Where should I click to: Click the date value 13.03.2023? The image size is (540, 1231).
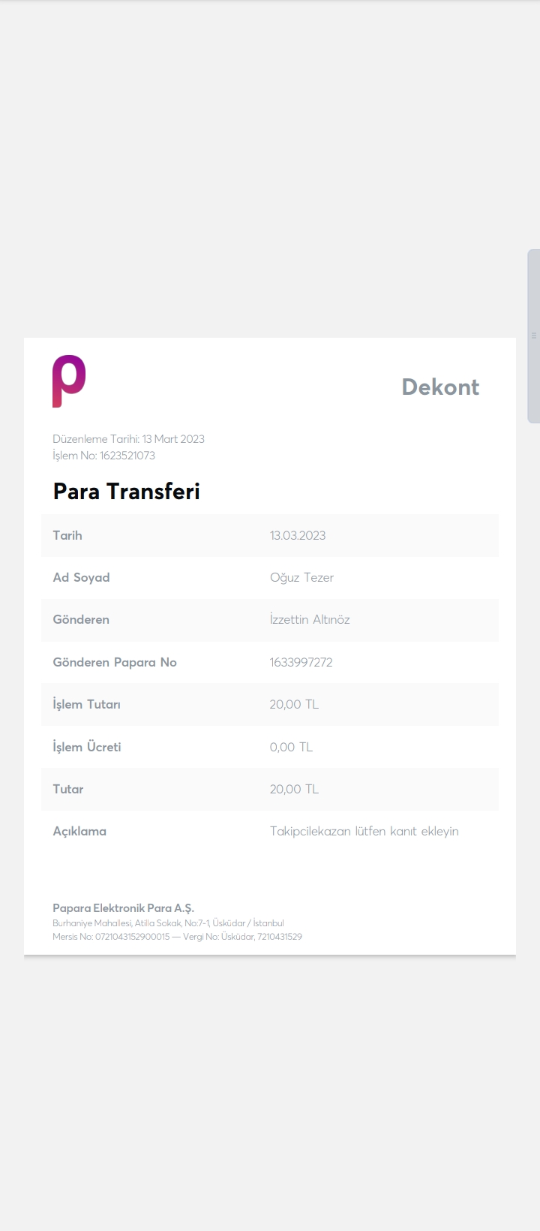(x=298, y=535)
